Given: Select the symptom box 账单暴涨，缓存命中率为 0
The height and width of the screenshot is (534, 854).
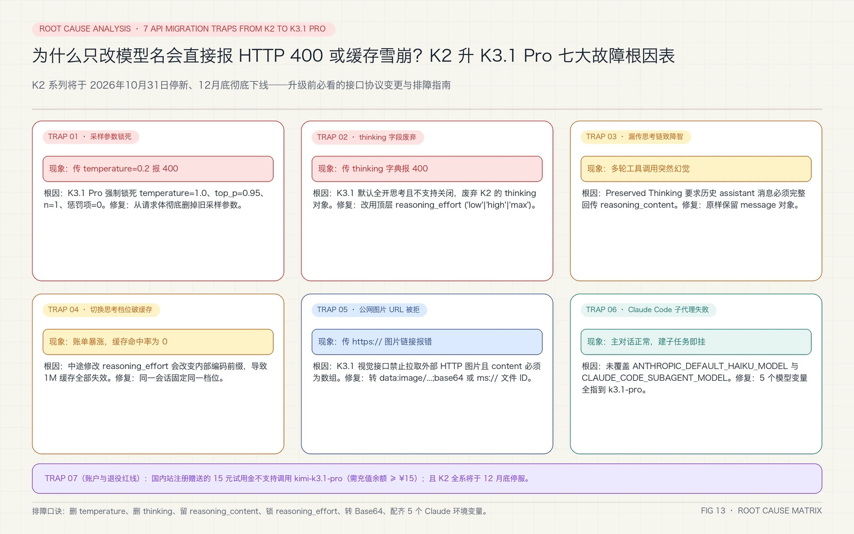Looking at the screenshot, I should coord(158,342).
